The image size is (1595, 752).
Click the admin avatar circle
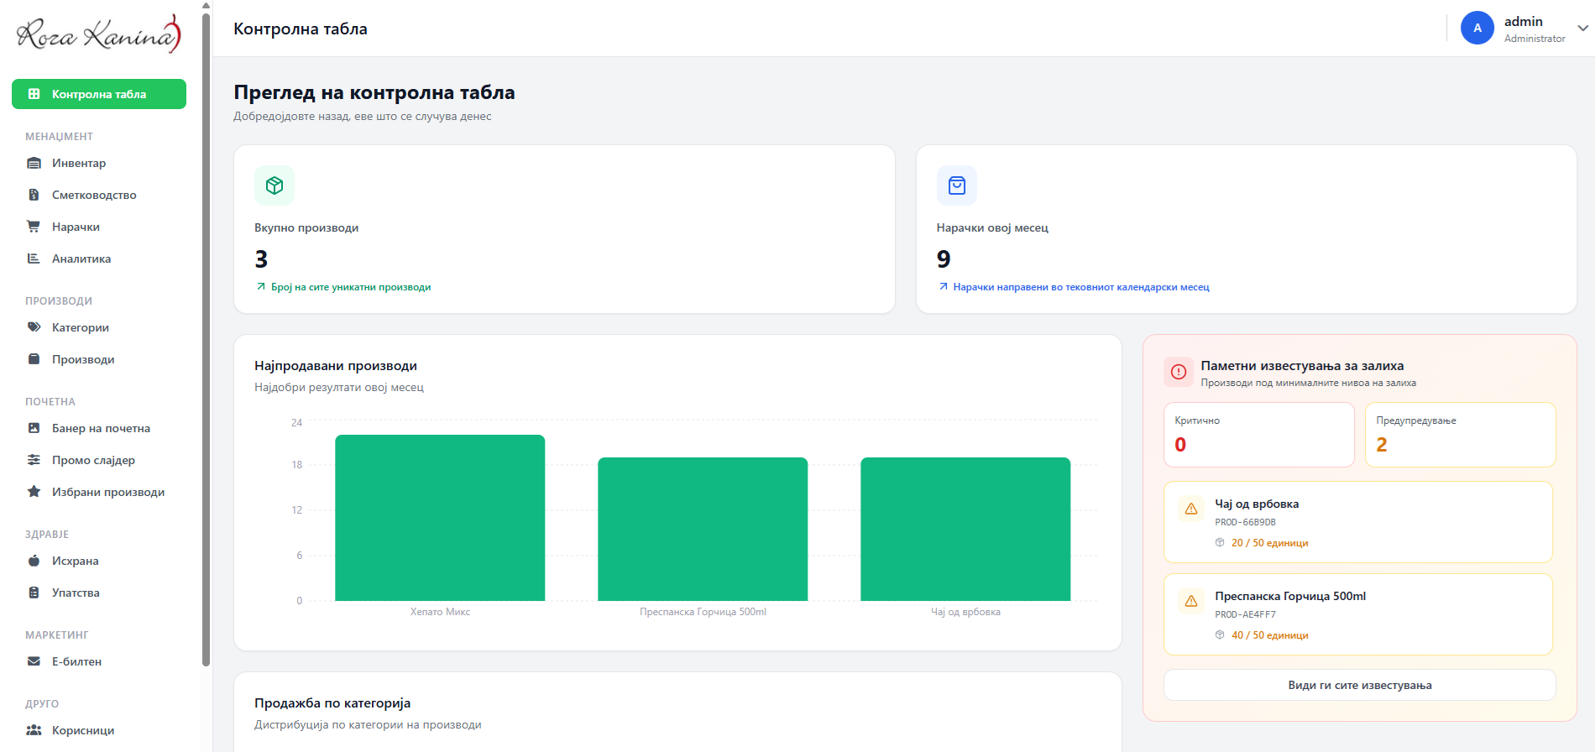coord(1477,28)
